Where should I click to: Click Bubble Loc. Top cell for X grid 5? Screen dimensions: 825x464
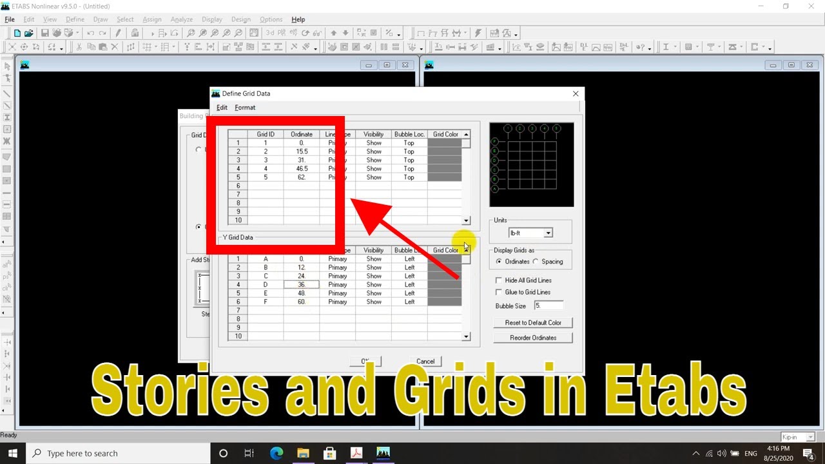point(409,177)
